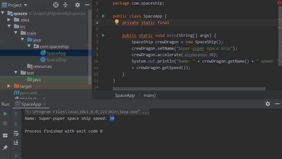Image resolution: width=282 pixels, height=159 pixels.
Task: Click run gutter icon beside main method
Action: click(x=104, y=35)
